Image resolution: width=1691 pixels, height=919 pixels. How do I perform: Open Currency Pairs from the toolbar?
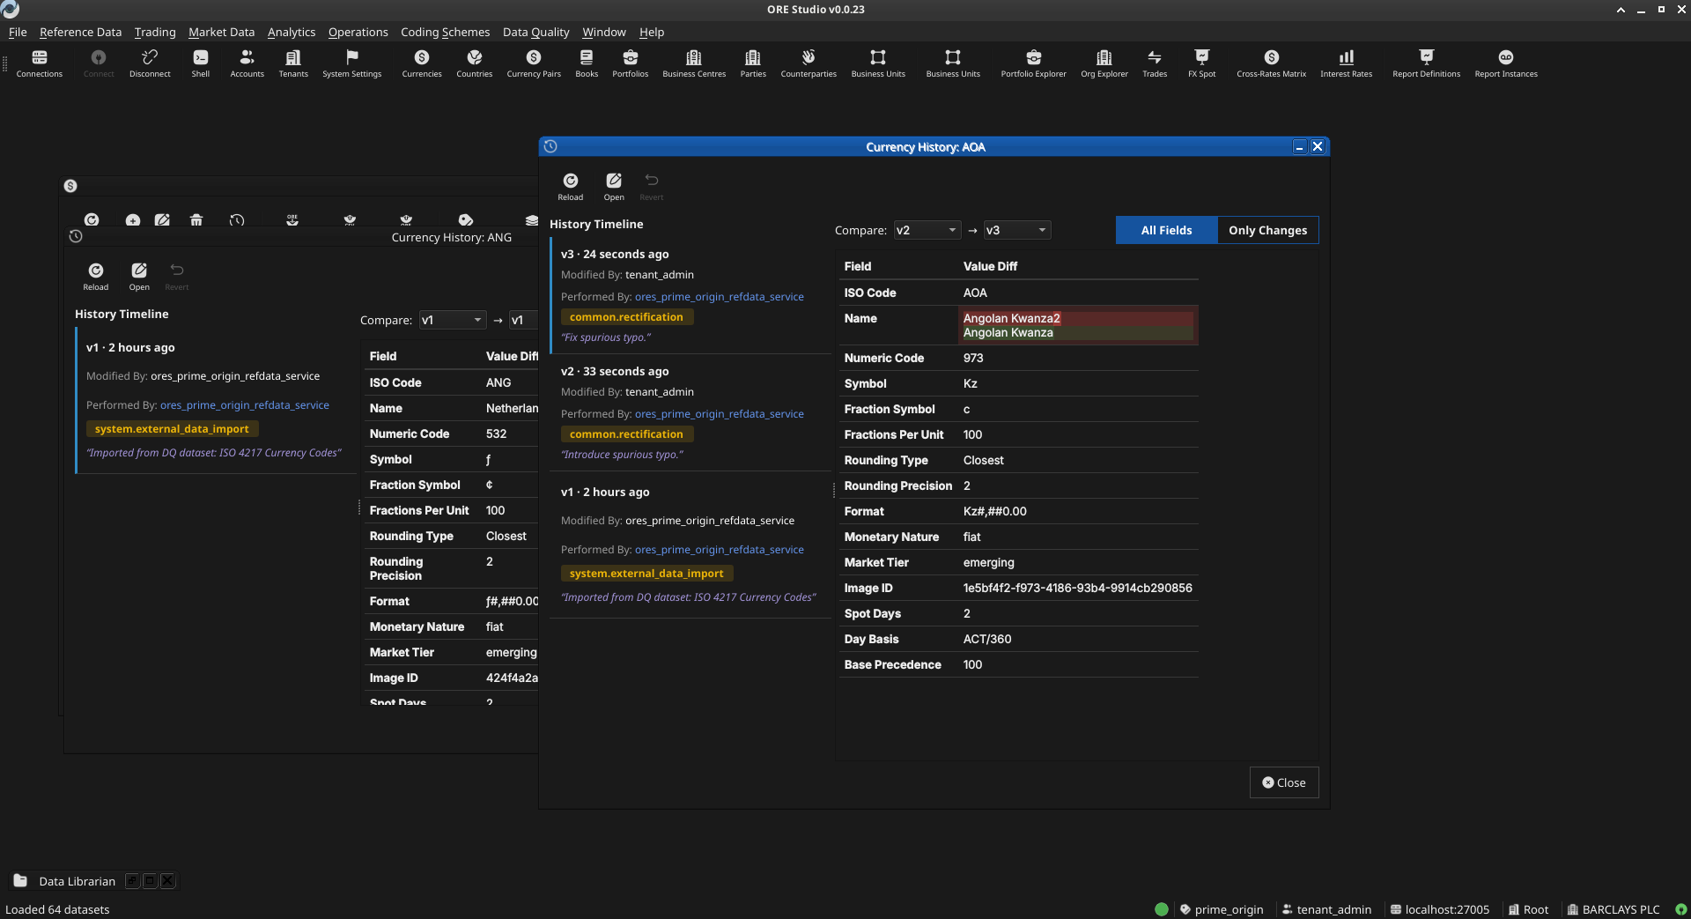(534, 63)
